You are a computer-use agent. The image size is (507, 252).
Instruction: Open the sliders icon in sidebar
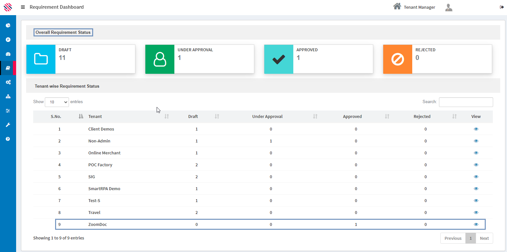click(8, 111)
